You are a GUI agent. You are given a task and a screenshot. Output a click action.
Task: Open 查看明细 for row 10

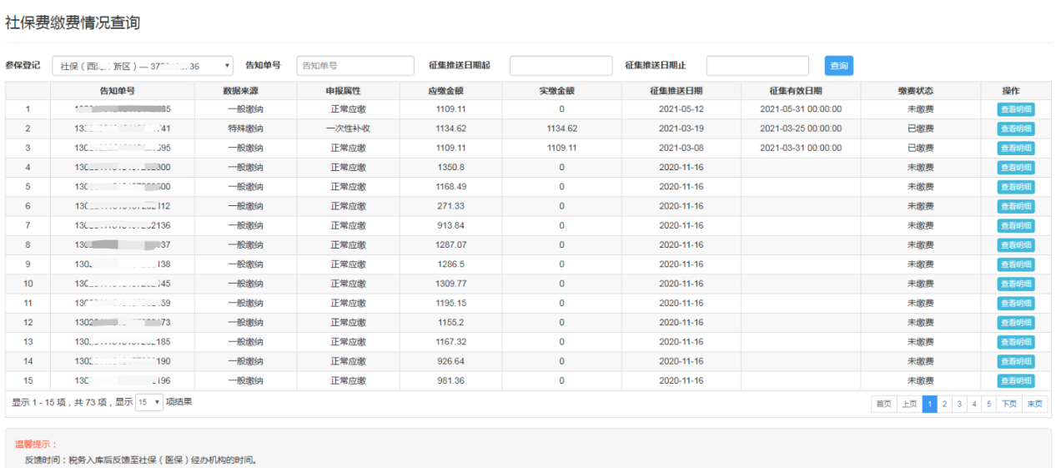coord(1015,284)
